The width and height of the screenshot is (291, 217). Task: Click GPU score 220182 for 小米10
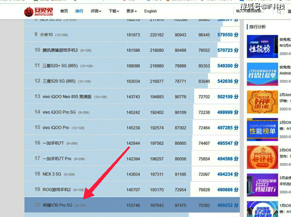[157, 35]
